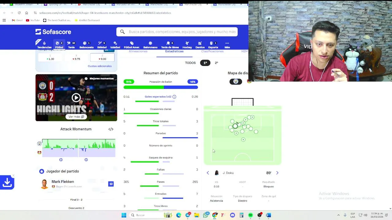Focus the Sofascore search field
The image size is (392, 220).
[x=177, y=32]
